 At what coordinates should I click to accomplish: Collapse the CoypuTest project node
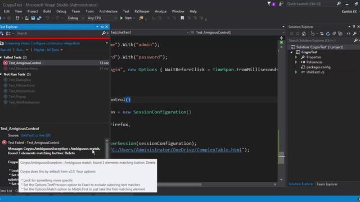291,52
